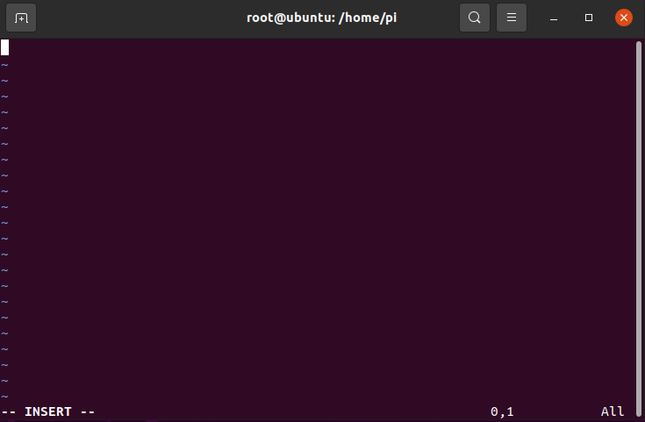Close the terminal with the red X
The width and height of the screenshot is (645, 422).
624,18
